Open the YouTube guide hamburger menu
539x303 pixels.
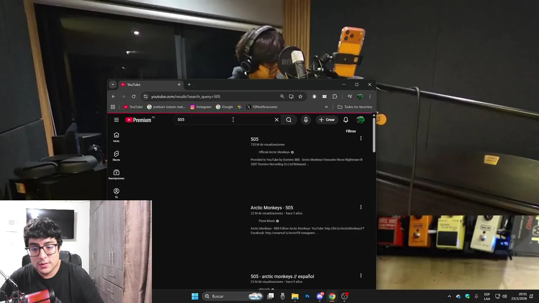[x=116, y=120]
